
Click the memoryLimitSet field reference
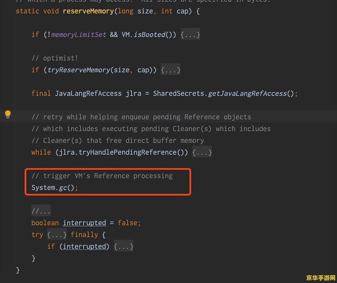79,35
